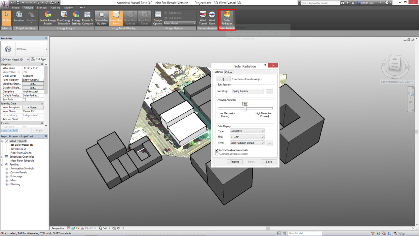
Task: Switch to the Output tab in Solar Radiation
Action: (229, 72)
